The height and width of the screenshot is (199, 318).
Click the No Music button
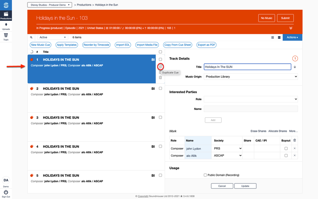click(266, 18)
